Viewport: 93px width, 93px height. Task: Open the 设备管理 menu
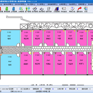coord(73,4)
